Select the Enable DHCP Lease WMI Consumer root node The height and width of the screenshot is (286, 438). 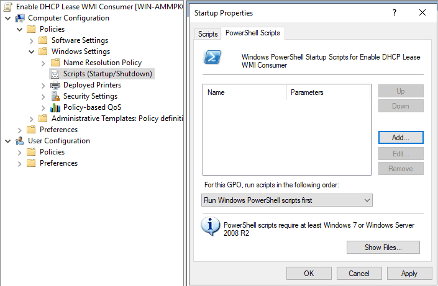99,7
